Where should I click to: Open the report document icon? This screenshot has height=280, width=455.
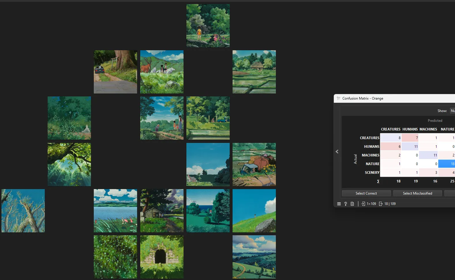tap(352, 204)
